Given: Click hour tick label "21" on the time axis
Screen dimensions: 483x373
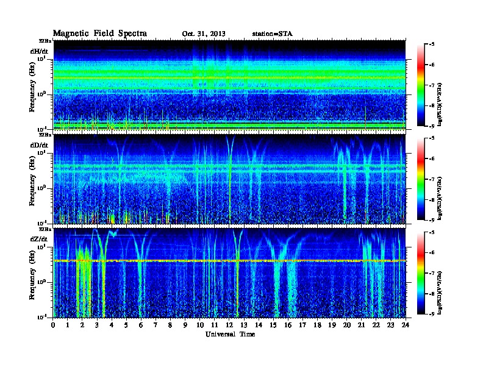Looking at the screenshot, I should [x=361, y=325].
